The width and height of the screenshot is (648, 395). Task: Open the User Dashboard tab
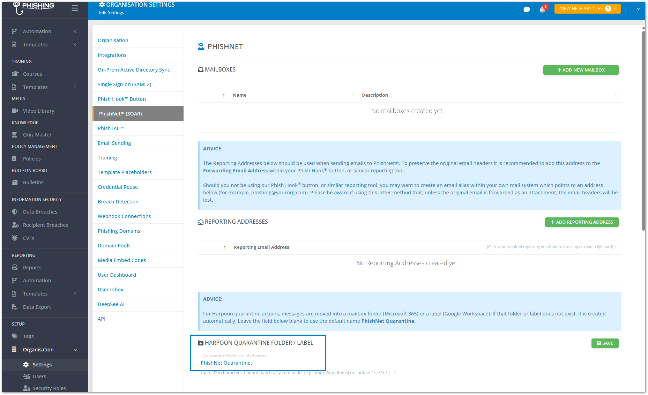pos(138,275)
